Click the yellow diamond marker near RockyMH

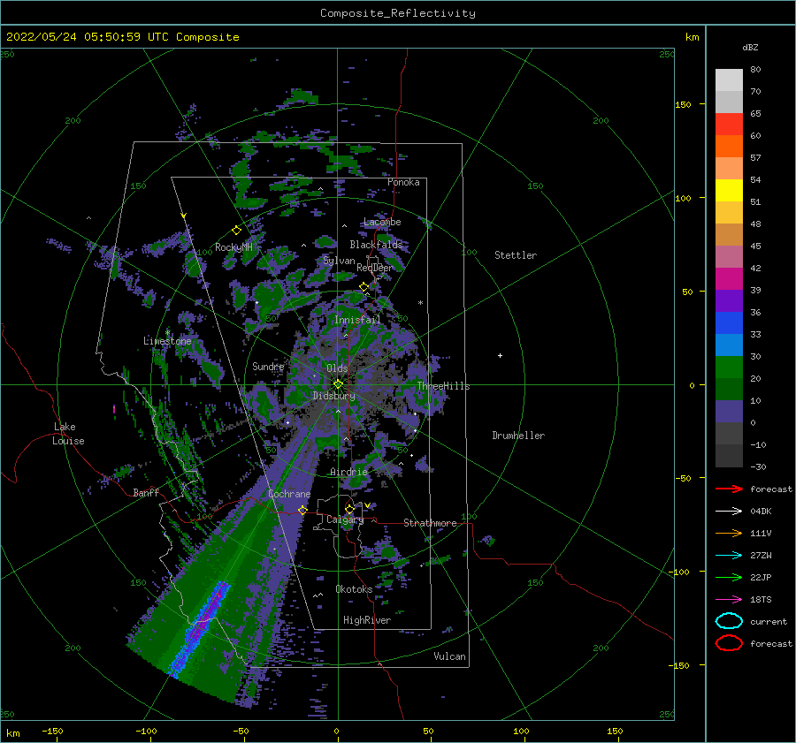tap(236, 231)
